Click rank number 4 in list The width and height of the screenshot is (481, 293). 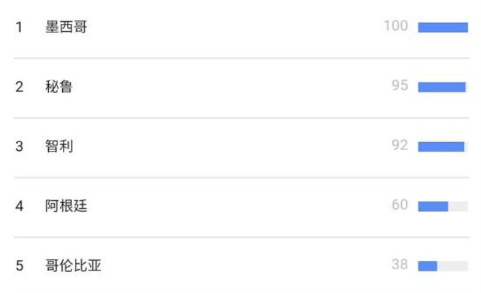(20, 206)
